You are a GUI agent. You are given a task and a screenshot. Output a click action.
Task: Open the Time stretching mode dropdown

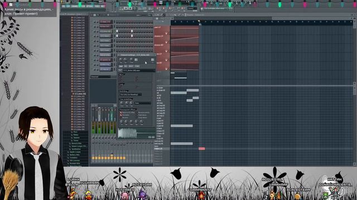click(143, 103)
